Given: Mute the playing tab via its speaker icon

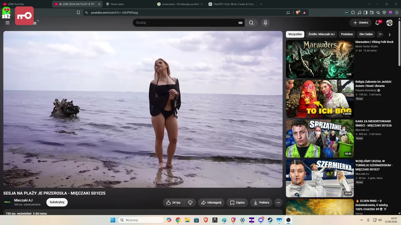Looking at the screenshot, I should (60, 4).
